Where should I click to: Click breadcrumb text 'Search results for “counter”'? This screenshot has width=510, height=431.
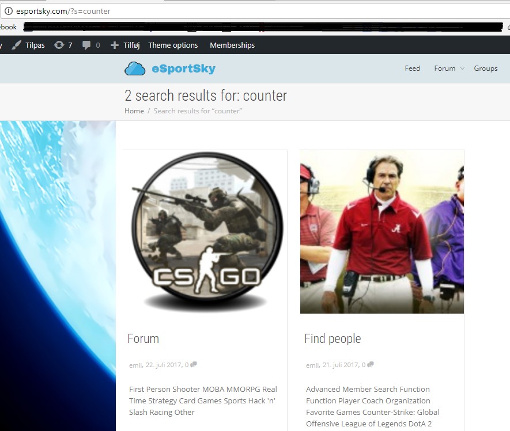click(x=198, y=110)
